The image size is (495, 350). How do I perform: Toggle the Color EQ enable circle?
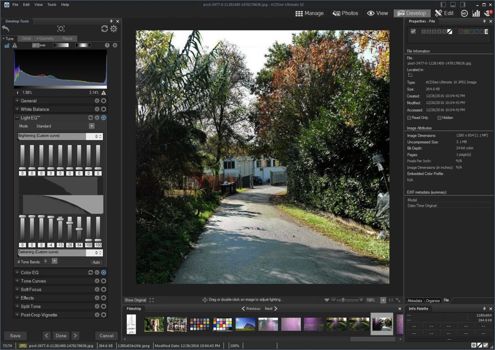[x=104, y=273]
